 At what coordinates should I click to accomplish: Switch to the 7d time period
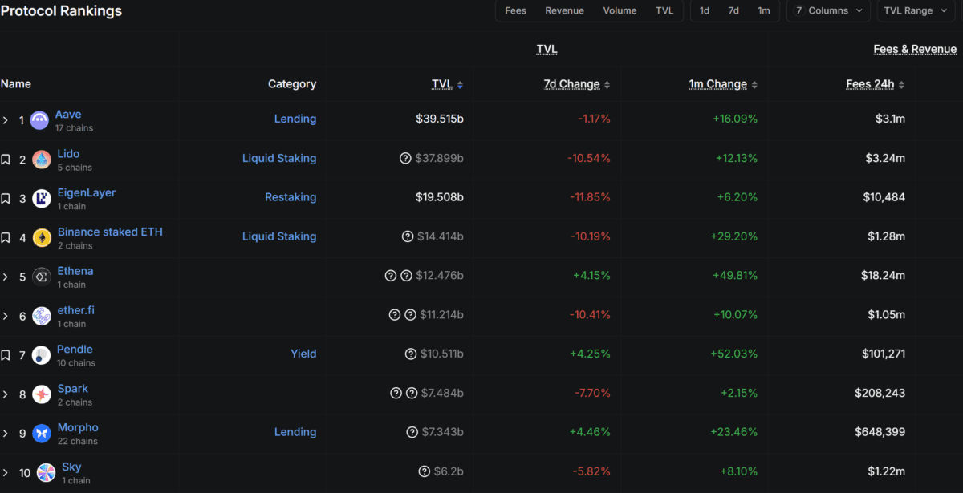(733, 10)
